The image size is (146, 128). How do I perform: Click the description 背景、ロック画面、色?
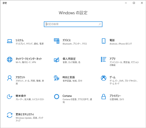click(71, 62)
